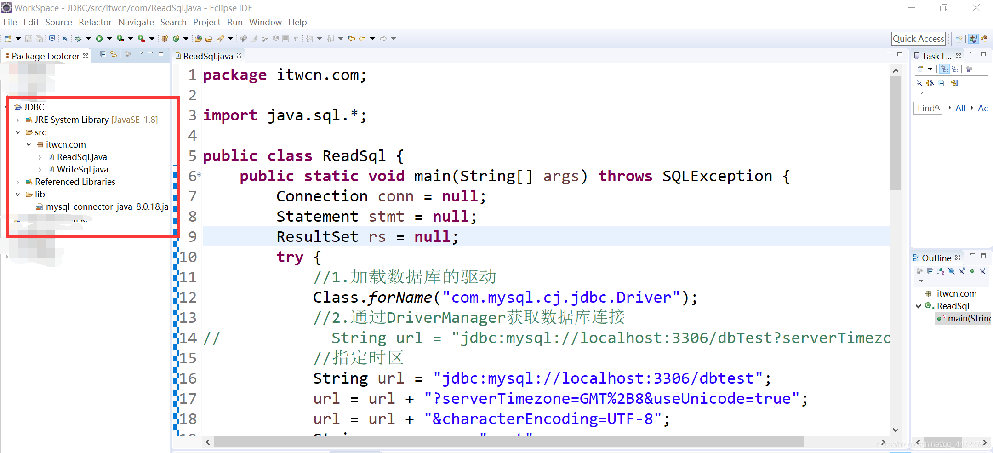Click the Quick Access search field
This screenshot has width=993, height=453.
click(x=919, y=39)
